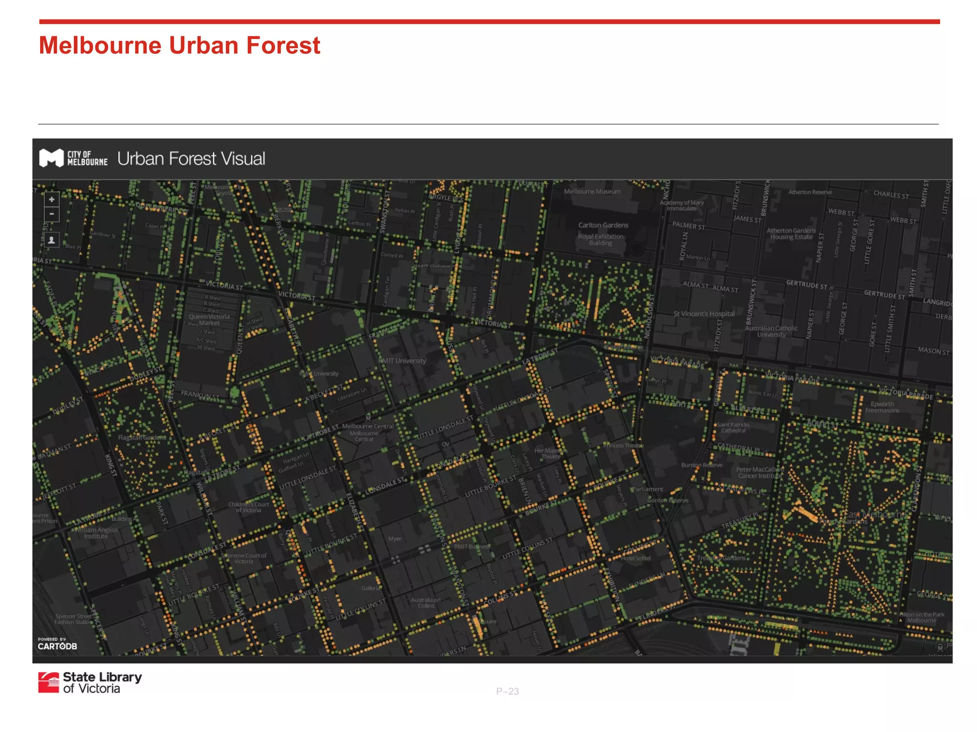Viewport: 977px width, 732px height.
Task: Click 'Children's Court of Victoria' label
Action: [249, 507]
